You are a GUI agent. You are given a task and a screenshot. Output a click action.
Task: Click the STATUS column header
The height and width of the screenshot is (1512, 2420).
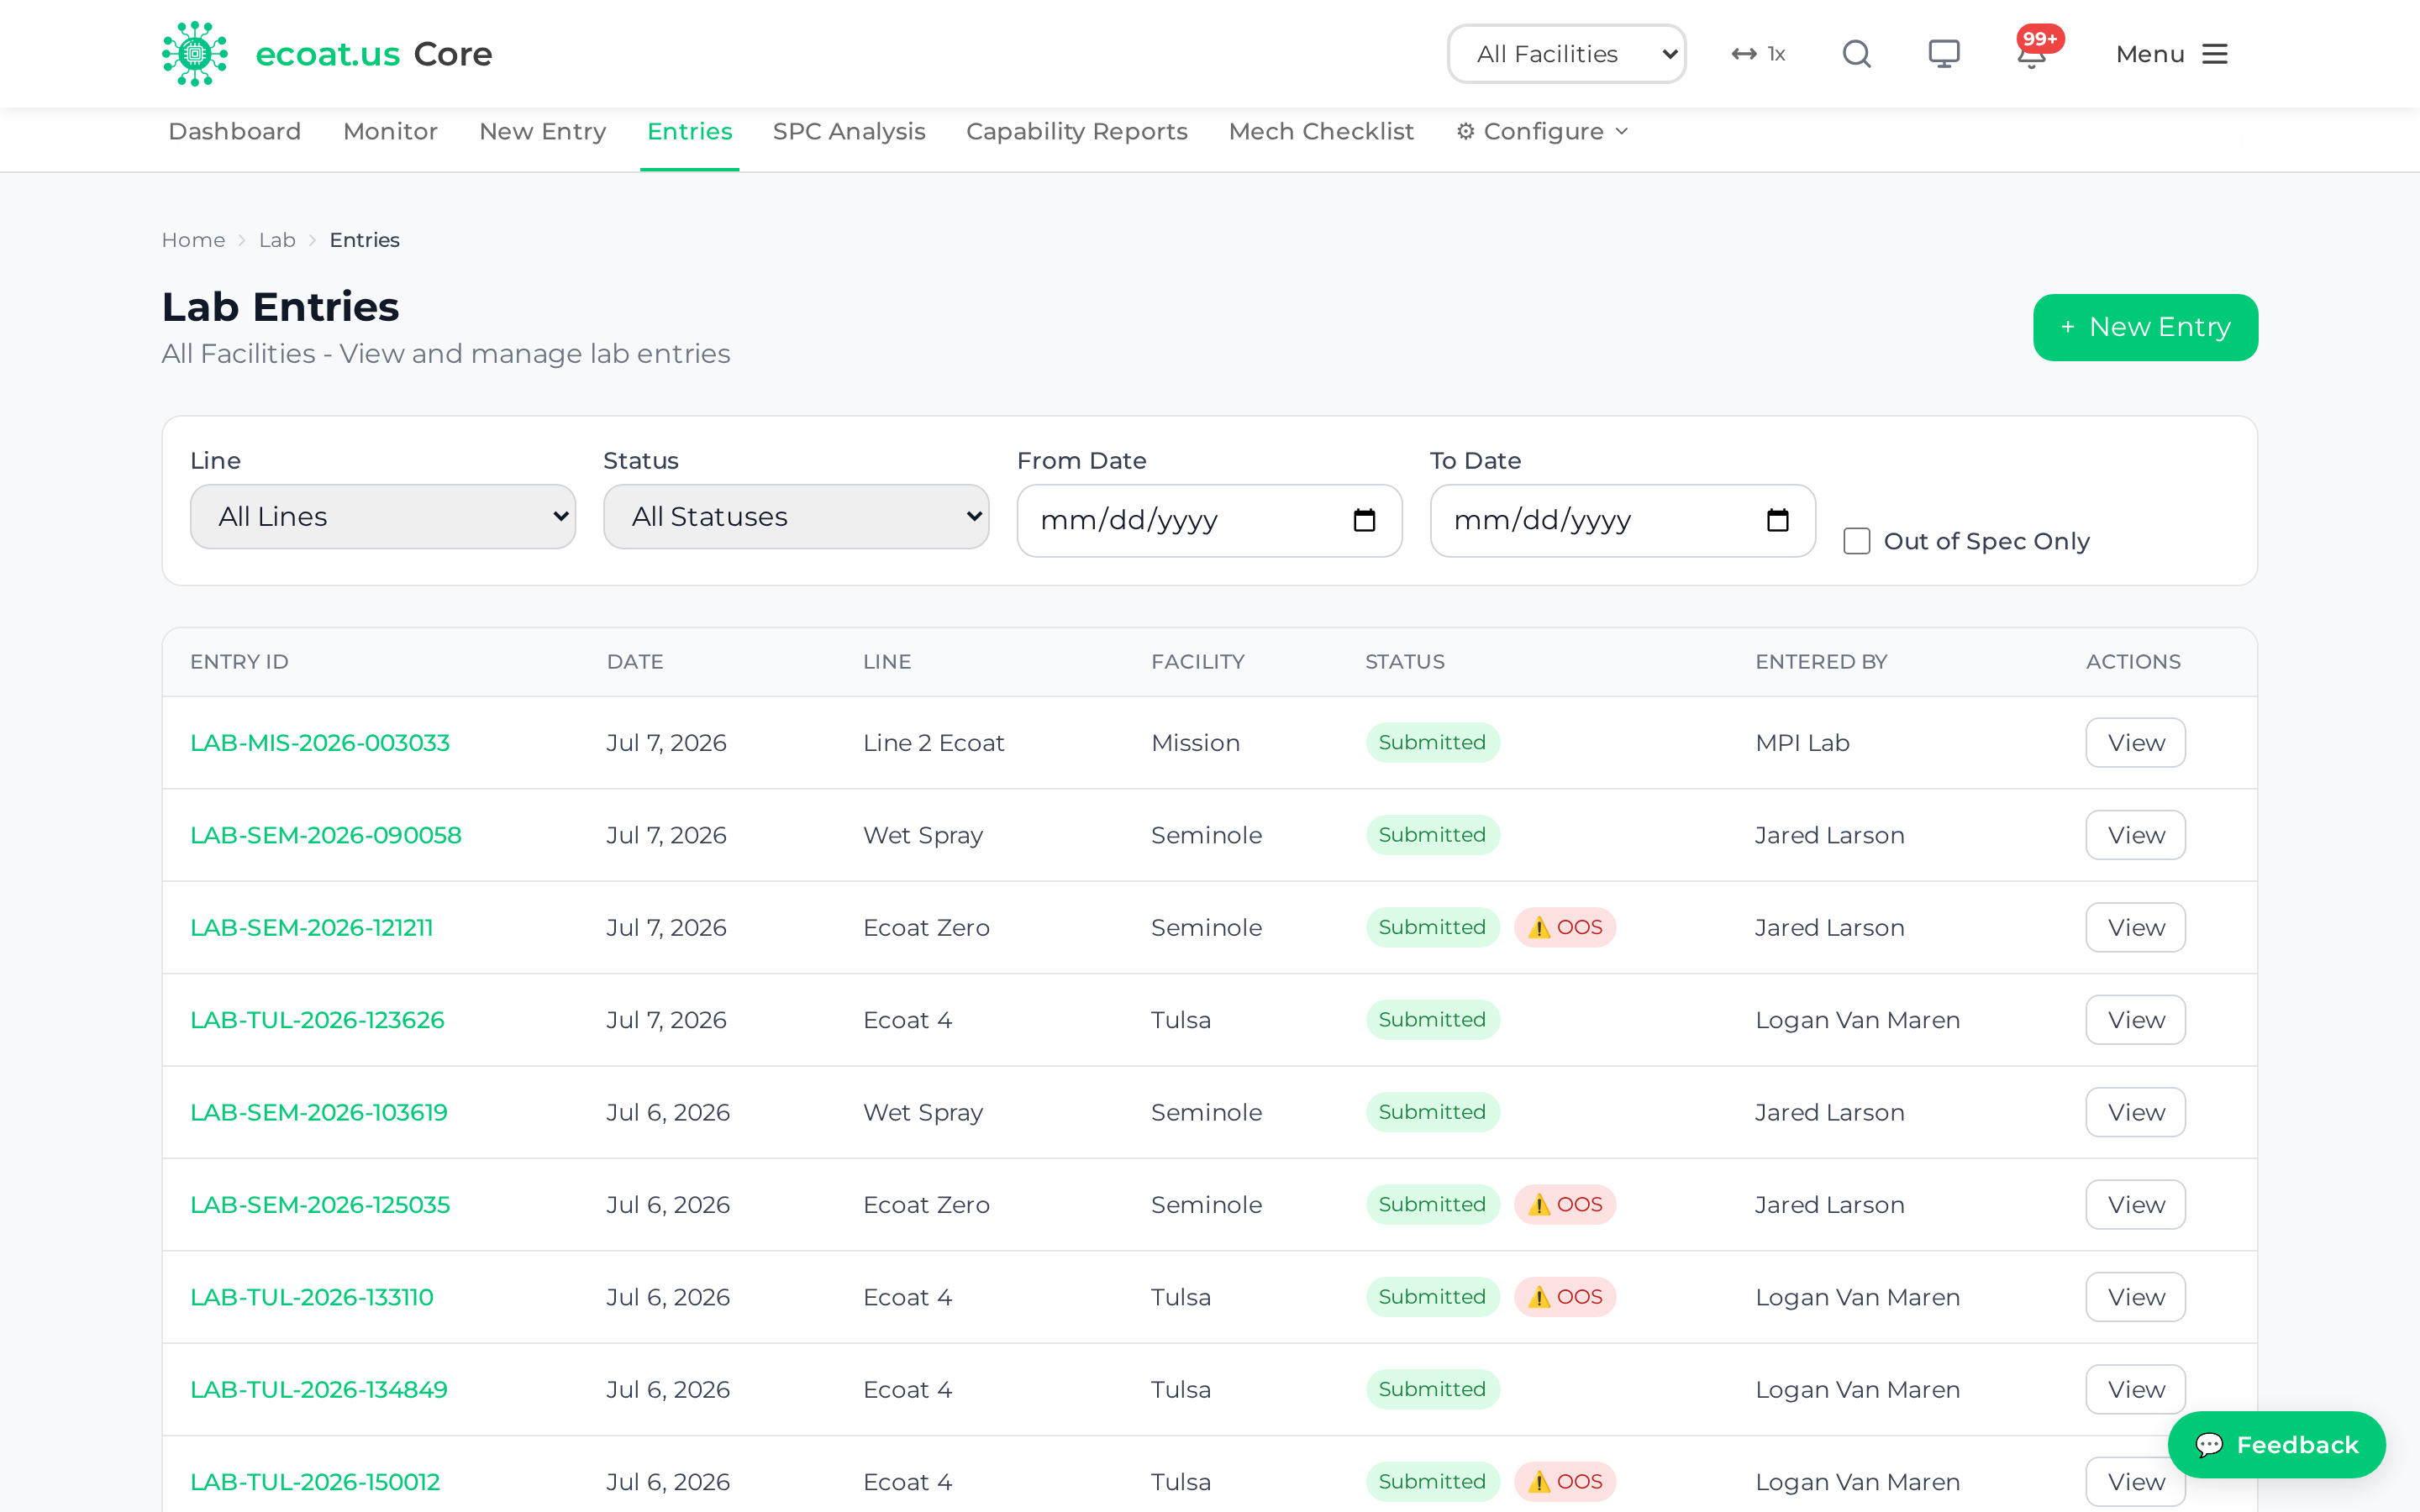[x=1404, y=662]
